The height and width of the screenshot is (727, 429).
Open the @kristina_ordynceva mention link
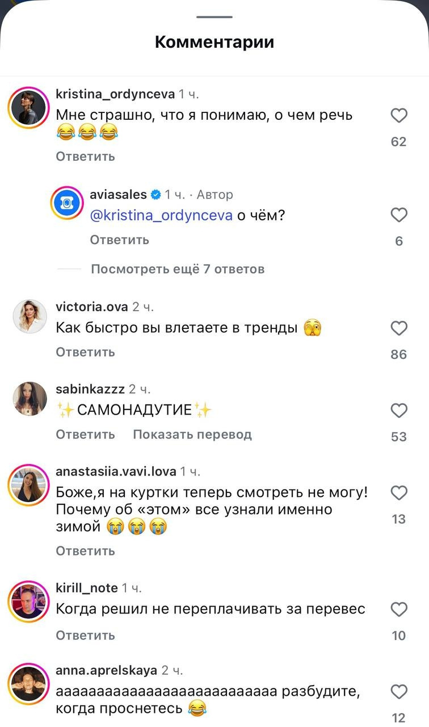click(x=161, y=216)
